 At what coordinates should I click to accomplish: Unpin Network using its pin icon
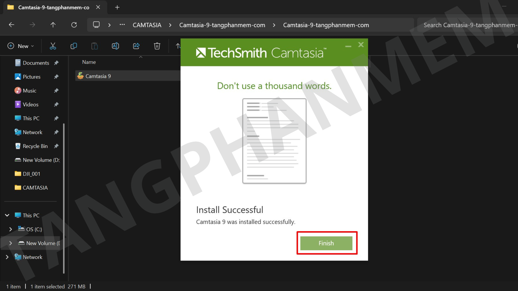click(x=56, y=132)
